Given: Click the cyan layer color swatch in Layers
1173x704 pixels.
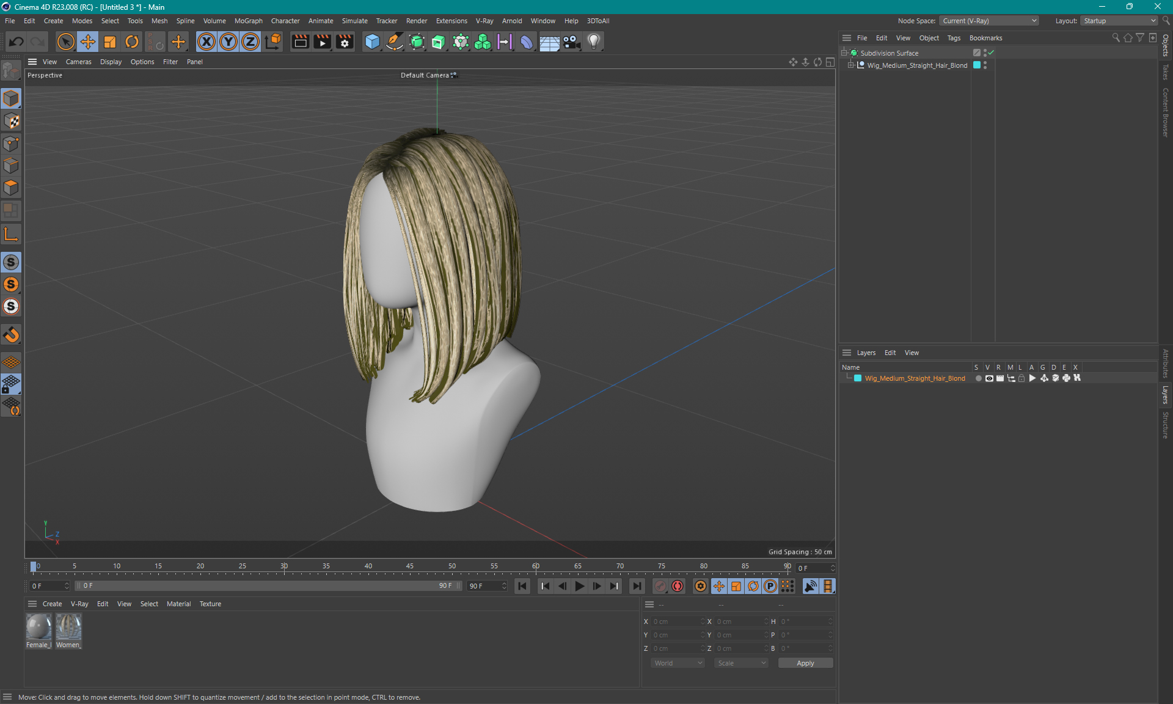Looking at the screenshot, I should 858,378.
